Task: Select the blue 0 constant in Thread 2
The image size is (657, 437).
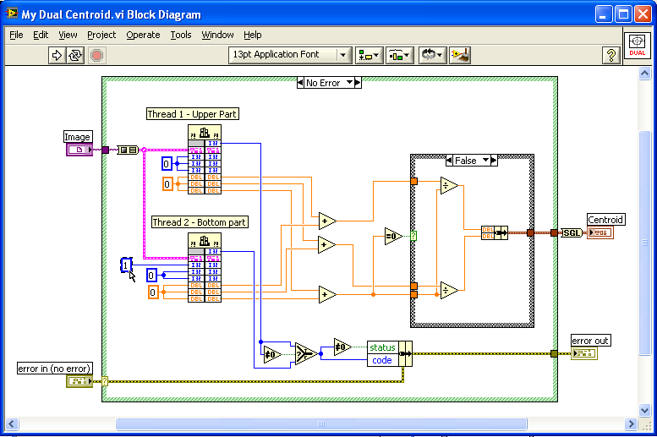Action: 151,275
